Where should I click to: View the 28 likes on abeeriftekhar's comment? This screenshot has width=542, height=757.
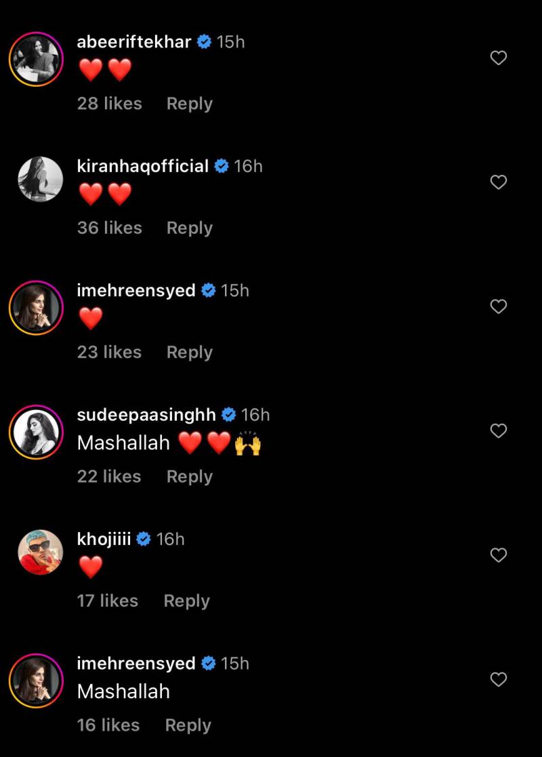coord(110,104)
